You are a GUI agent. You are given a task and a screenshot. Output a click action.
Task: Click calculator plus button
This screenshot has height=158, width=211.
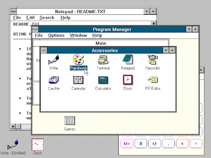point(182,144)
